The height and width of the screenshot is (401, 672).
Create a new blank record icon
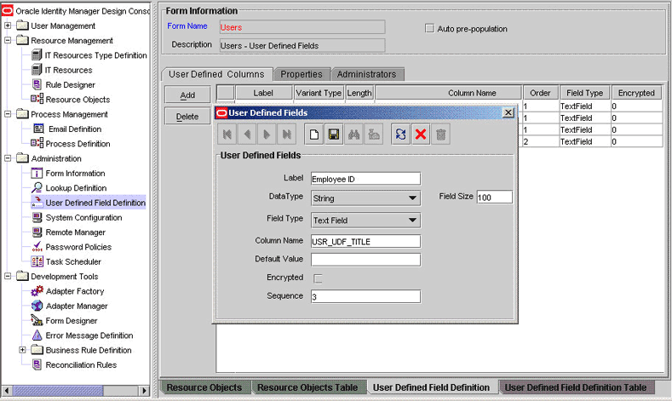pos(313,135)
